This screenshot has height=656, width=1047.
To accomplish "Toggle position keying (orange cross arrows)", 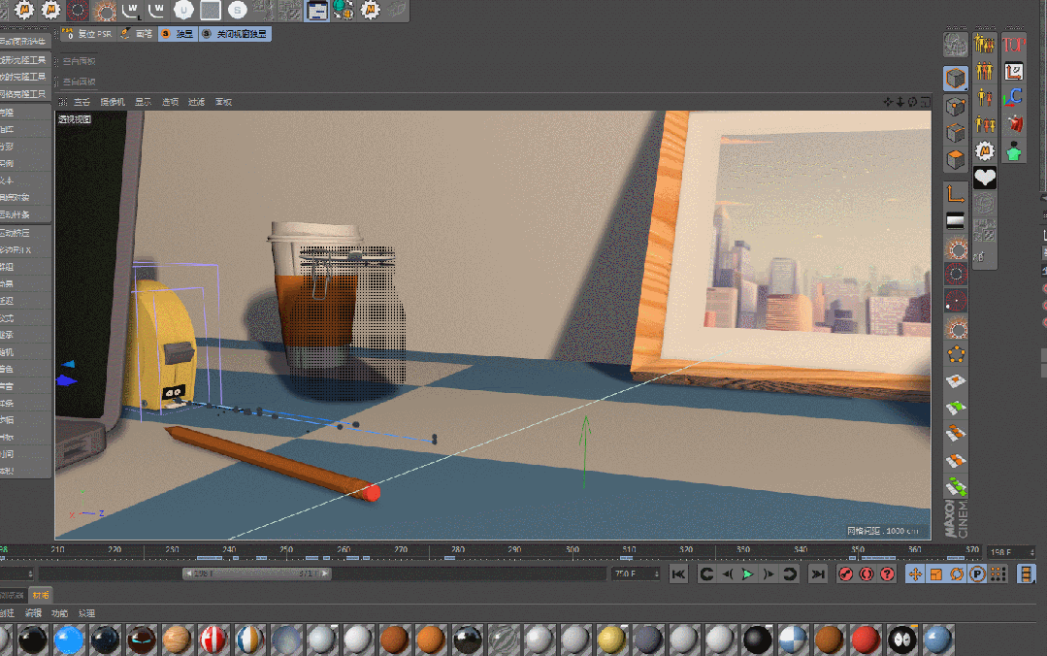I will [915, 574].
